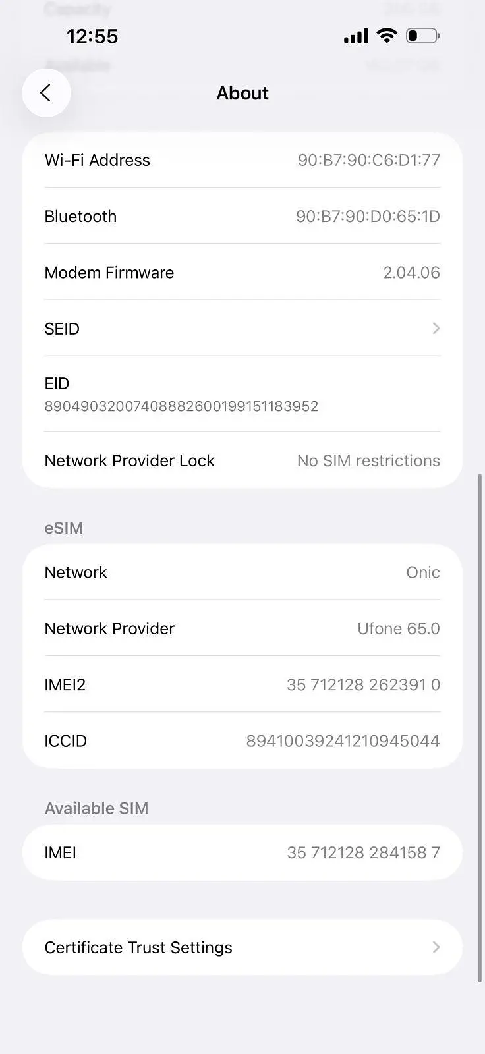Select the IMEI2 number row
Viewport: 485px width, 1054px height.
(242, 685)
